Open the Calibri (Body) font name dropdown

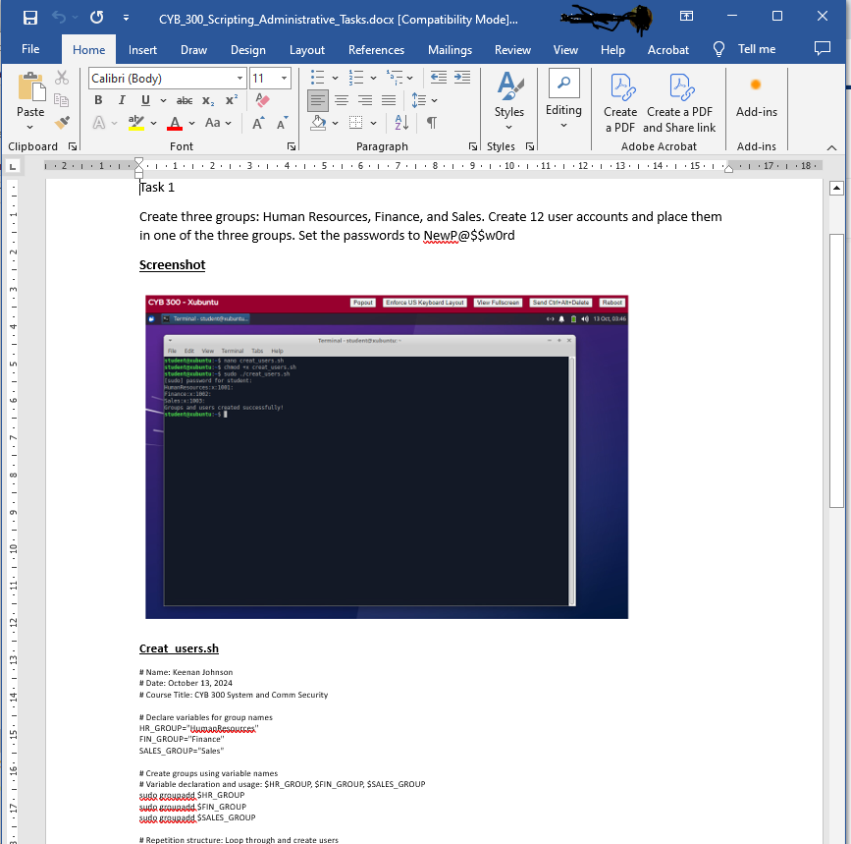click(x=239, y=79)
